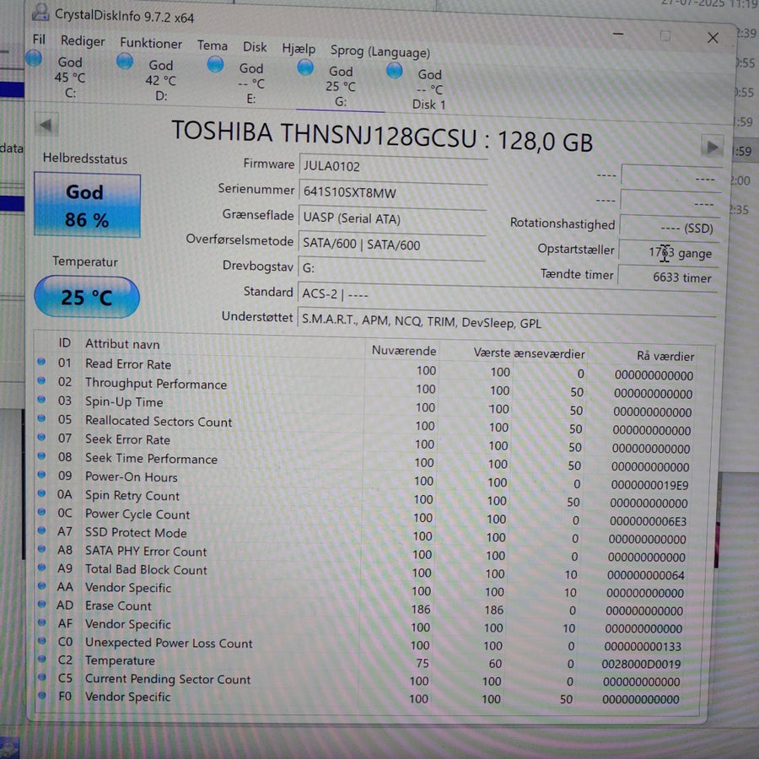Click the Rotationshastighed value (SSD)
Image resolution: width=759 pixels, height=759 pixels.
pyautogui.click(x=669, y=227)
